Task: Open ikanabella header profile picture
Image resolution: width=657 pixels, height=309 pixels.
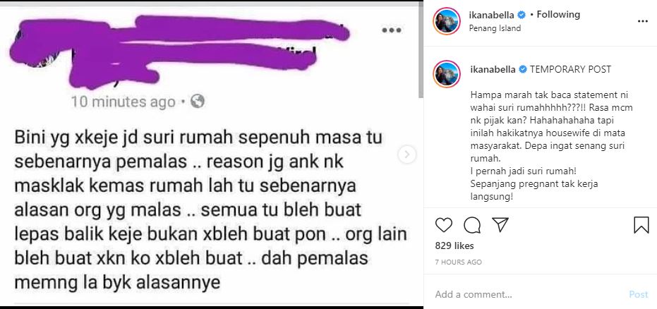Action: tap(447, 21)
